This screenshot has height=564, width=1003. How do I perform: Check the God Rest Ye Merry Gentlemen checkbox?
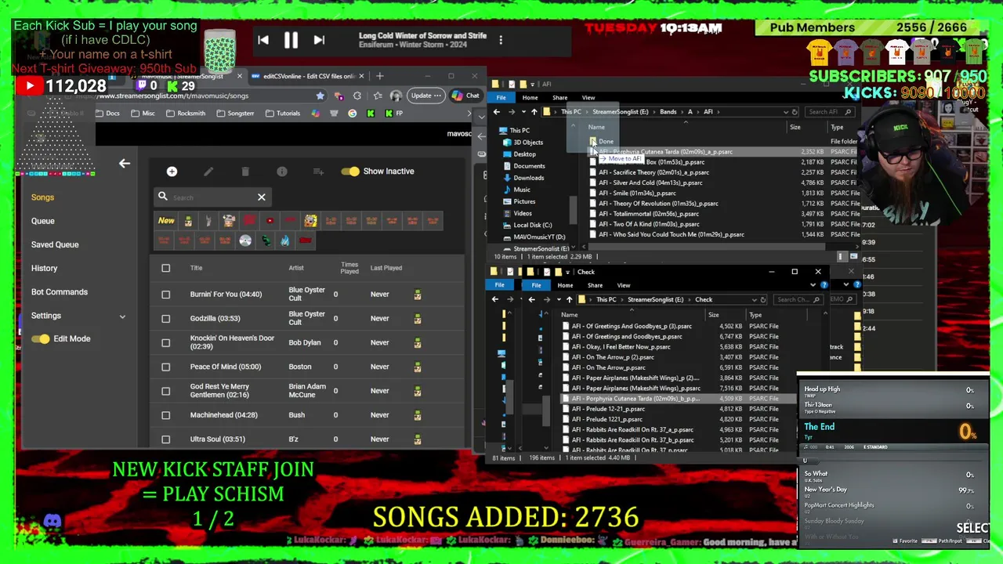(x=165, y=391)
